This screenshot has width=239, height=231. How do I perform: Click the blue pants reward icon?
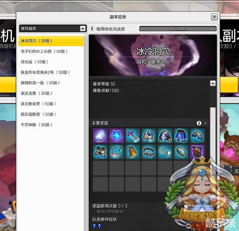[181, 136]
